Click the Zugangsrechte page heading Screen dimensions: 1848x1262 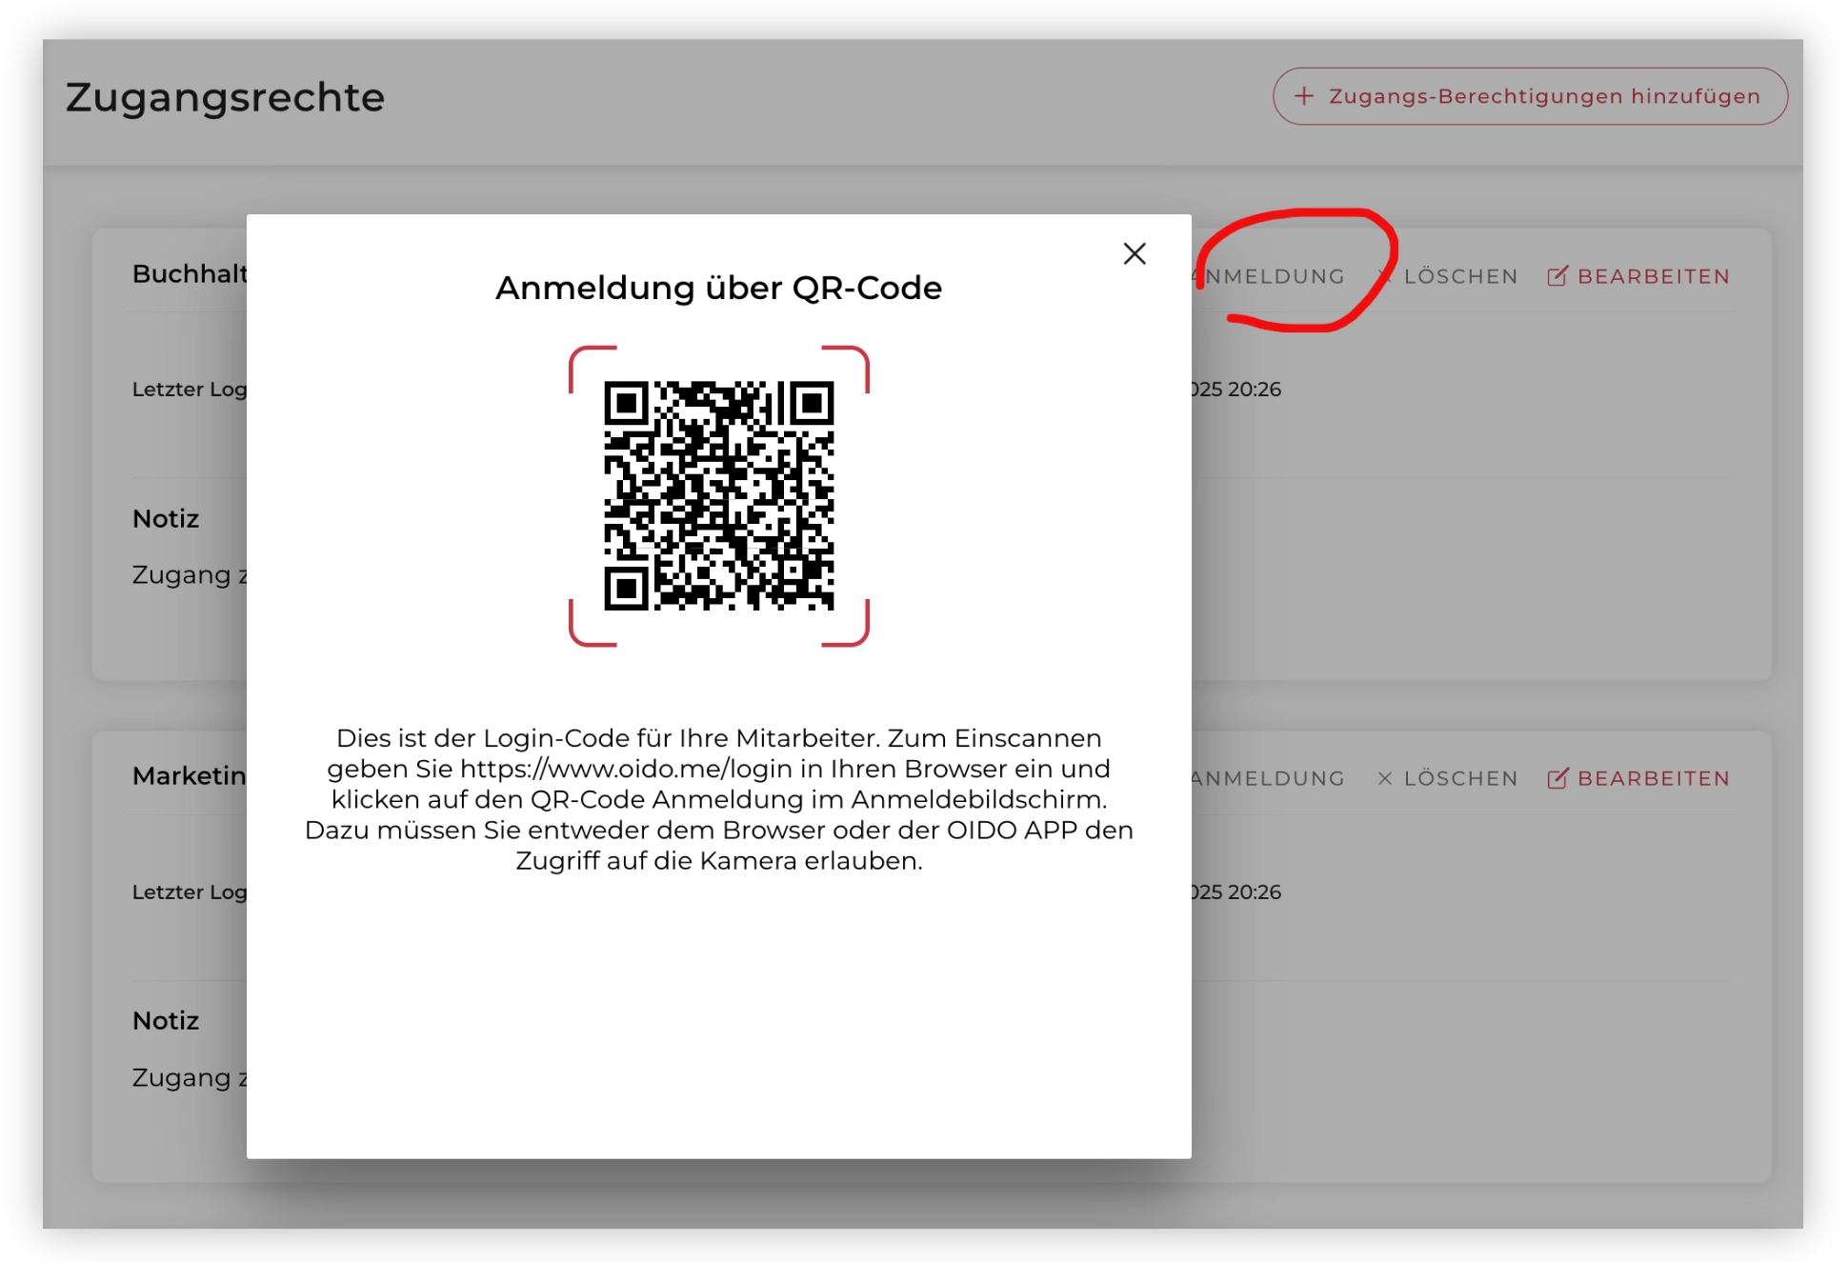225,97
